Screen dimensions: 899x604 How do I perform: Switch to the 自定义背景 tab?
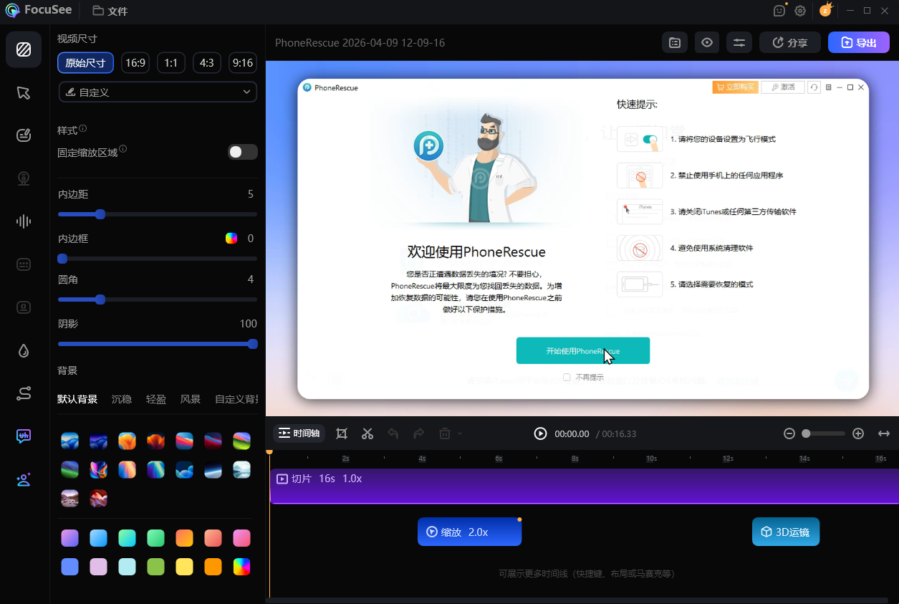pyautogui.click(x=236, y=399)
